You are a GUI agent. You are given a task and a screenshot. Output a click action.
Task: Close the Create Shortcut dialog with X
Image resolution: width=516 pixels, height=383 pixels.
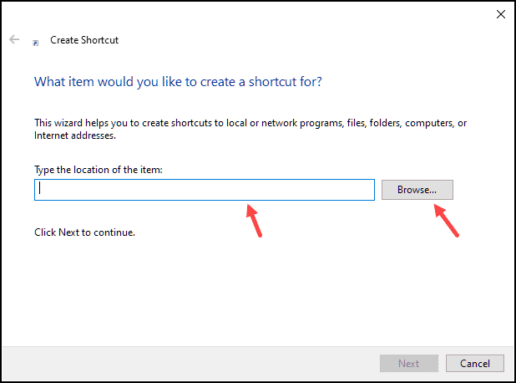coord(500,14)
